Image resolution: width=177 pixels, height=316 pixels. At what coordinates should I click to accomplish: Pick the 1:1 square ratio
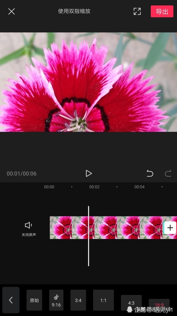pyautogui.click(x=103, y=300)
